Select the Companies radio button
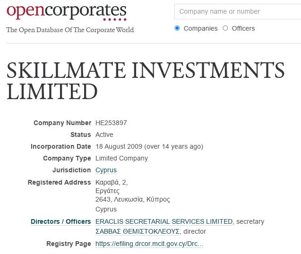The width and height of the screenshot is (301, 254). click(x=177, y=28)
